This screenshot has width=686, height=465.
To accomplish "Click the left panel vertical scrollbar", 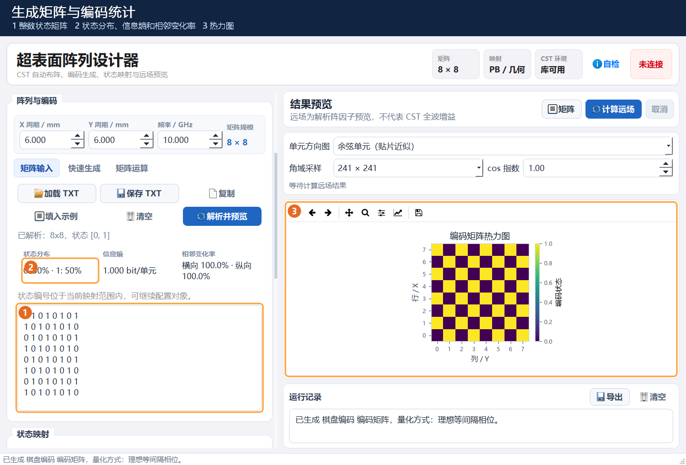I will coord(275,216).
